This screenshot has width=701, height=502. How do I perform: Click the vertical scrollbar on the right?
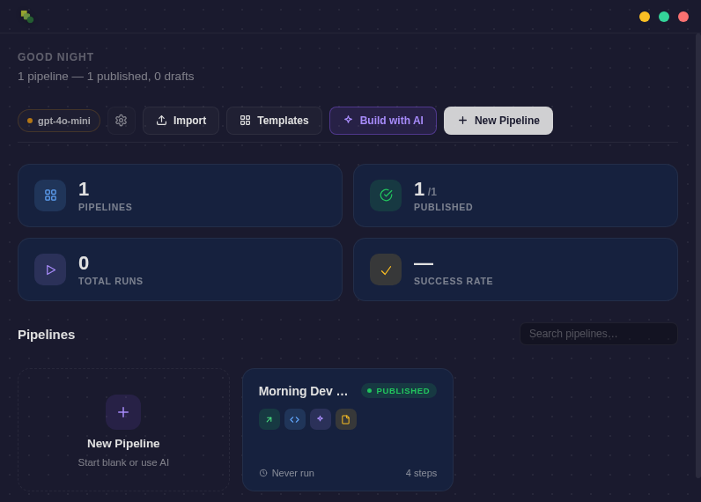pyautogui.click(x=697, y=255)
